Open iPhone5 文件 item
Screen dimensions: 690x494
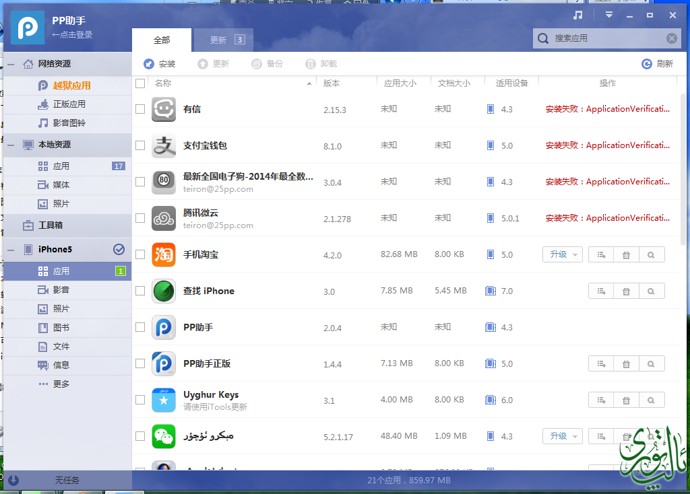(x=67, y=347)
